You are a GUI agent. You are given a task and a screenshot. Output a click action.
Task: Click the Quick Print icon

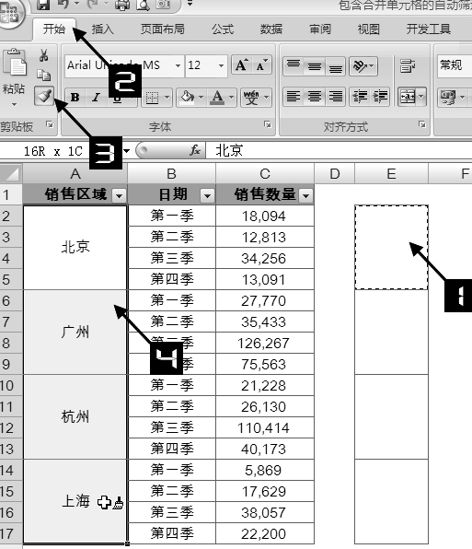122,5
